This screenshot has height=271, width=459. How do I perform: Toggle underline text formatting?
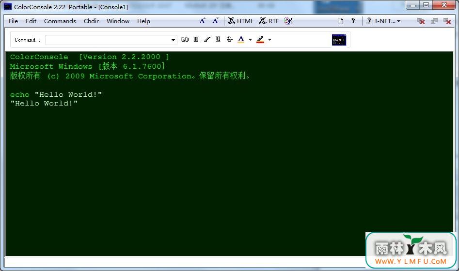218,39
